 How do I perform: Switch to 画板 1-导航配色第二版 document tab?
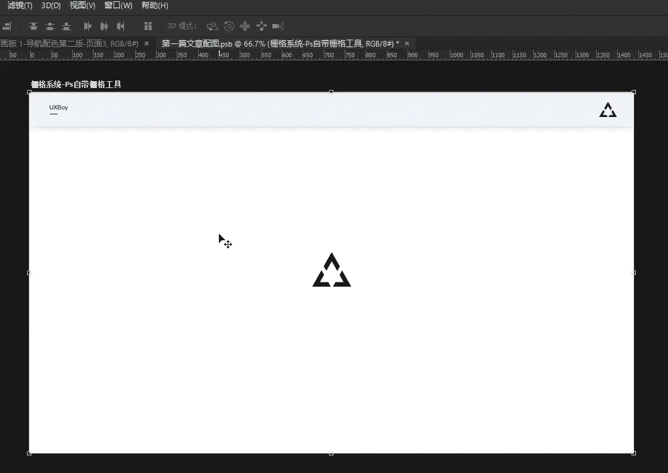pos(69,43)
